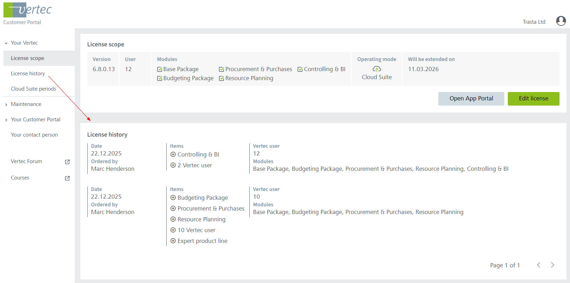
Task: Click the Cloud Suite operating mode icon
Action: tap(377, 69)
